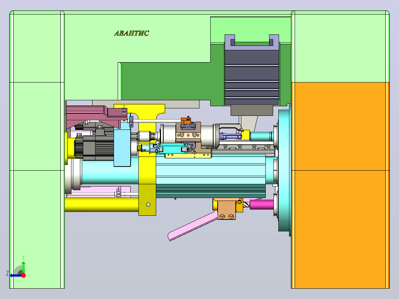Viewport: 399px width, 299px height.
Task: Pick the dark teal ribbed base under the cyan body
Action: click(211, 191)
